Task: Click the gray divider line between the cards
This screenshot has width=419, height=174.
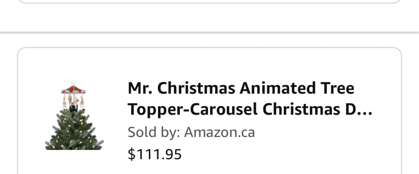Action: click(210, 32)
